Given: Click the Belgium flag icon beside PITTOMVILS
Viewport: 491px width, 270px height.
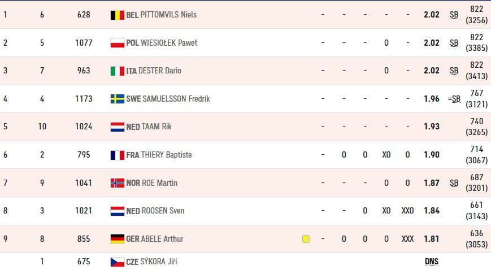Looking at the screenshot, I should (x=118, y=15).
